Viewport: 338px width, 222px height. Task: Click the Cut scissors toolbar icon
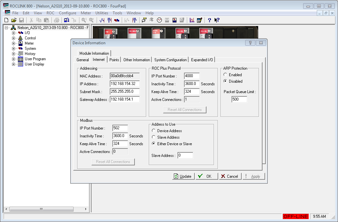coord(31,20)
